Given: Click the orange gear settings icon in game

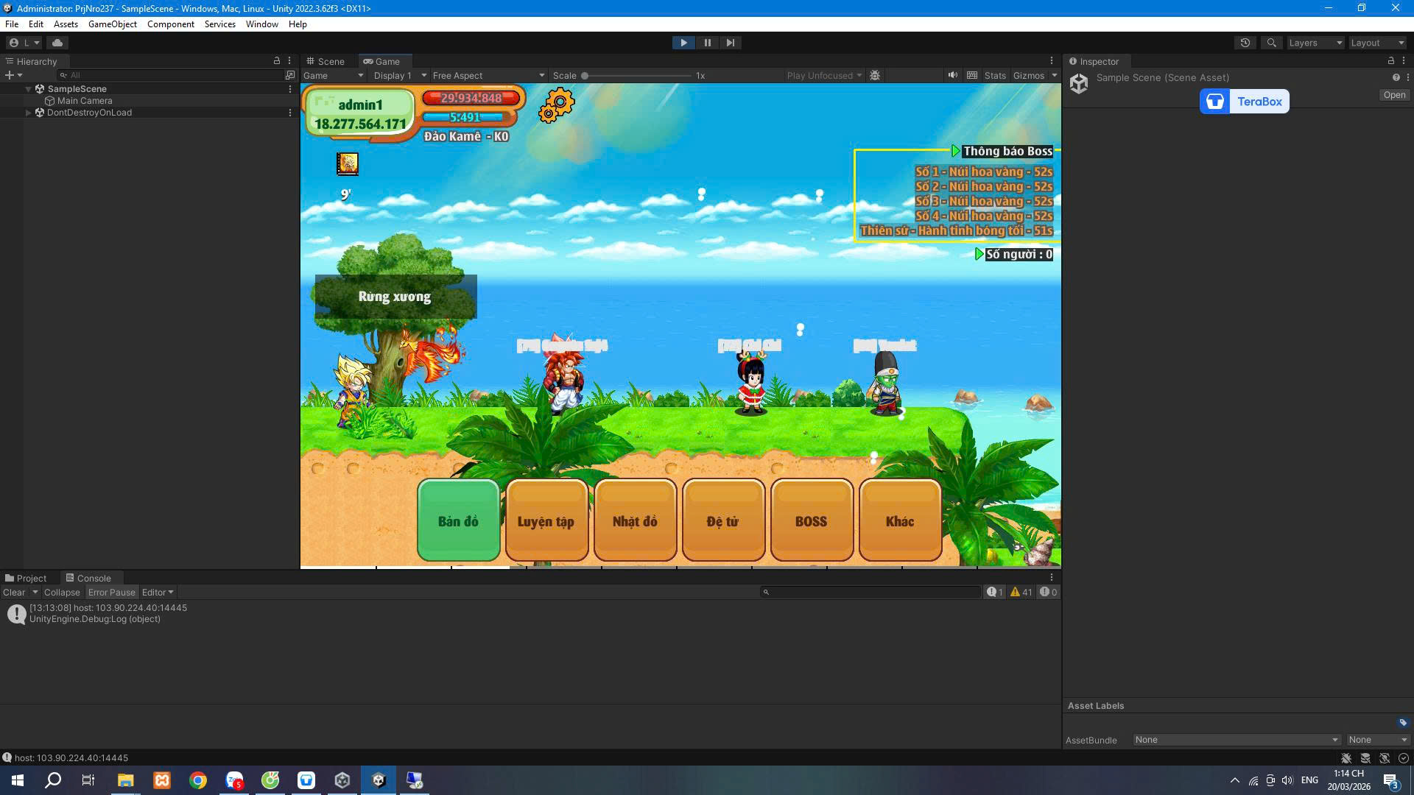Looking at the screenshot, I should (x=556, y=105).
